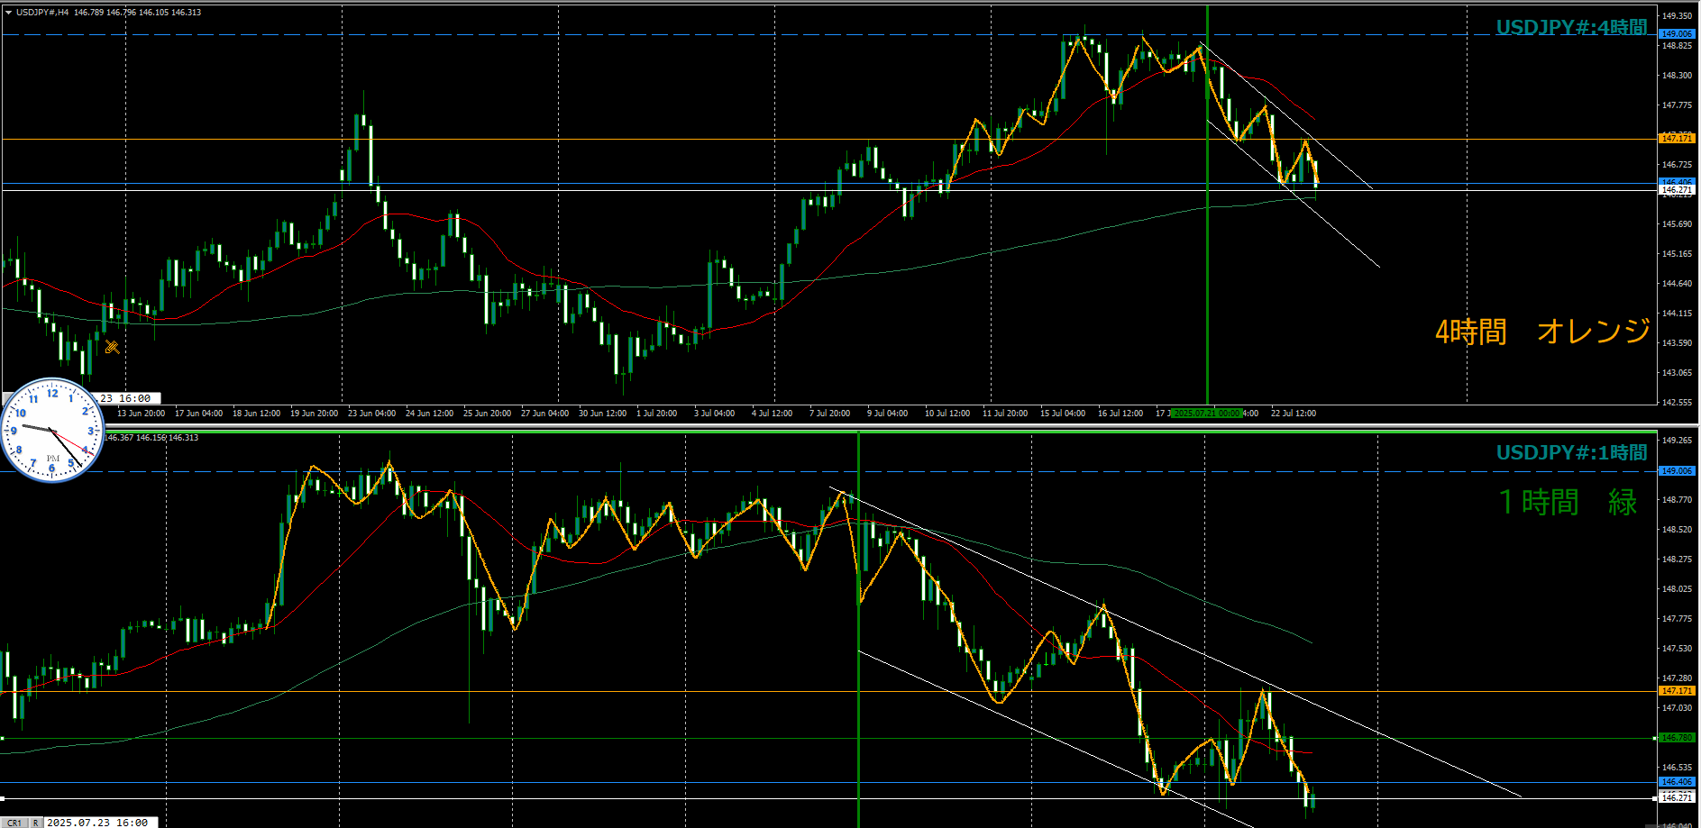Click the white line handle at left edge of 1-hour chart

click(x=3, y=798)
